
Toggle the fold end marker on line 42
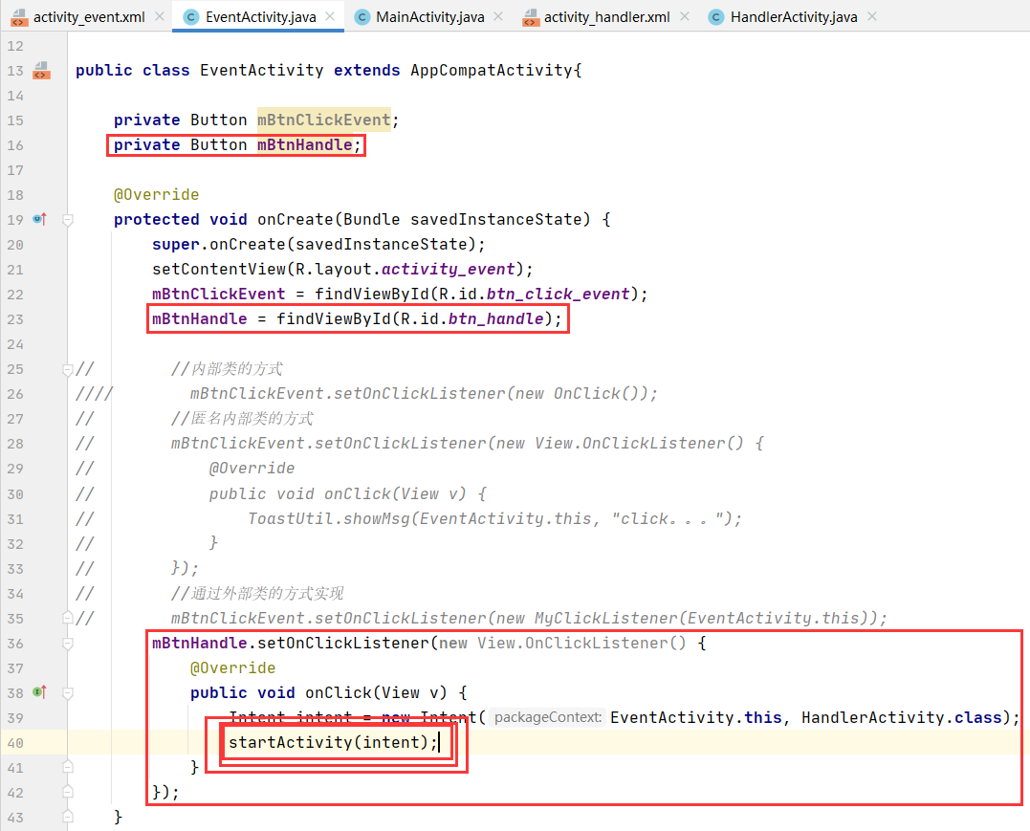click(x=67, y=792)
